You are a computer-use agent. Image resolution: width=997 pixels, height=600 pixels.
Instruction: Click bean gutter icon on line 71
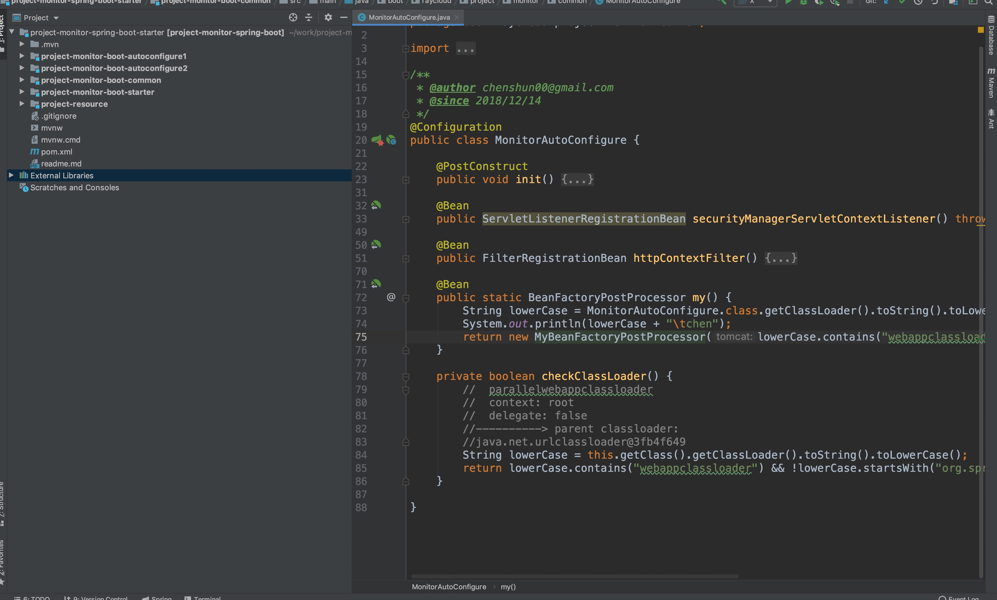coord(376,284)
